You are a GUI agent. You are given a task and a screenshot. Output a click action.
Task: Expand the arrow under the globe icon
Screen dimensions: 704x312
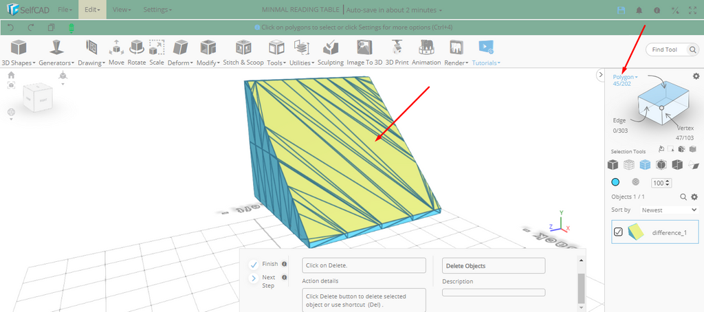11,120
